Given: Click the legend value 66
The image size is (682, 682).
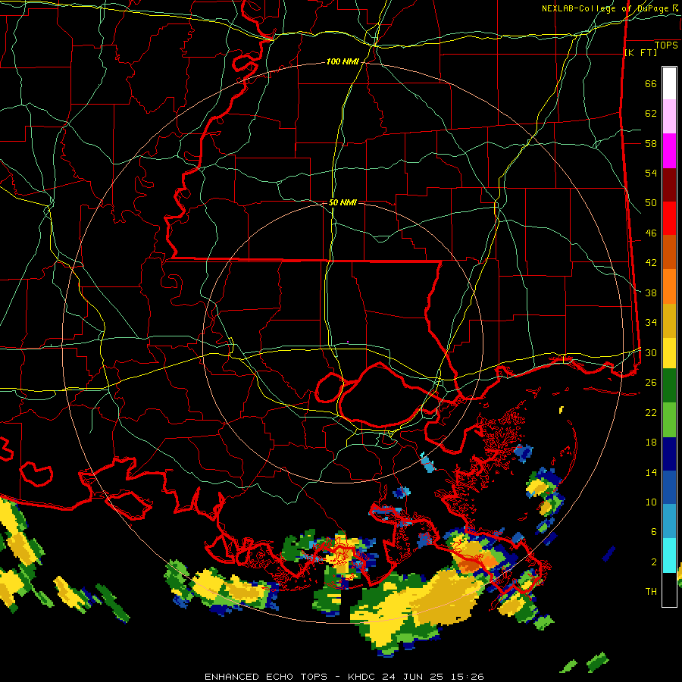Looking at the screenshot, I should [651, 83].
